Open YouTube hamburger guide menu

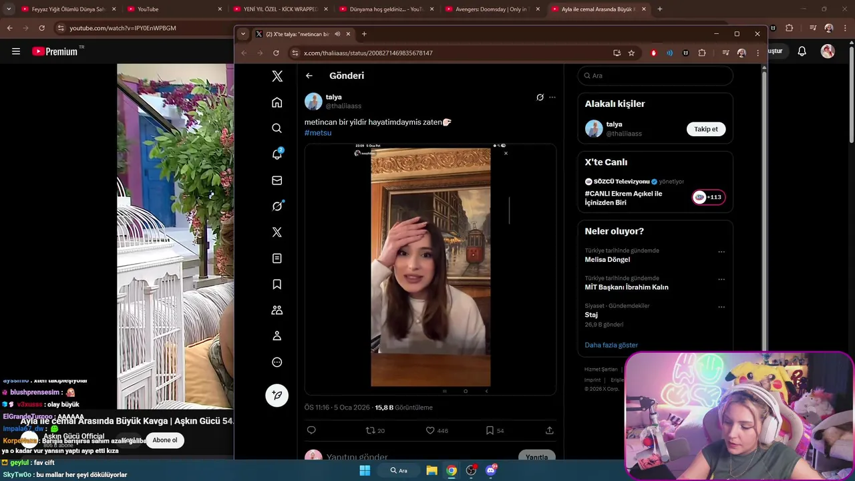pos(16,51)
